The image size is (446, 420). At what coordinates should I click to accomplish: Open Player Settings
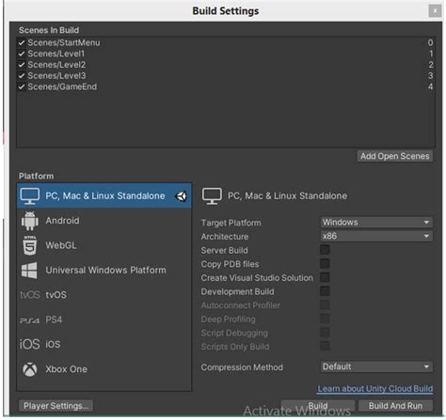click(56, 406)
